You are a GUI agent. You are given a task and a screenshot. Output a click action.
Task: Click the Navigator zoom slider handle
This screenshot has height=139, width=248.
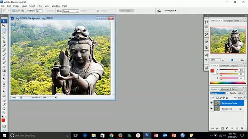coord(232,60)
